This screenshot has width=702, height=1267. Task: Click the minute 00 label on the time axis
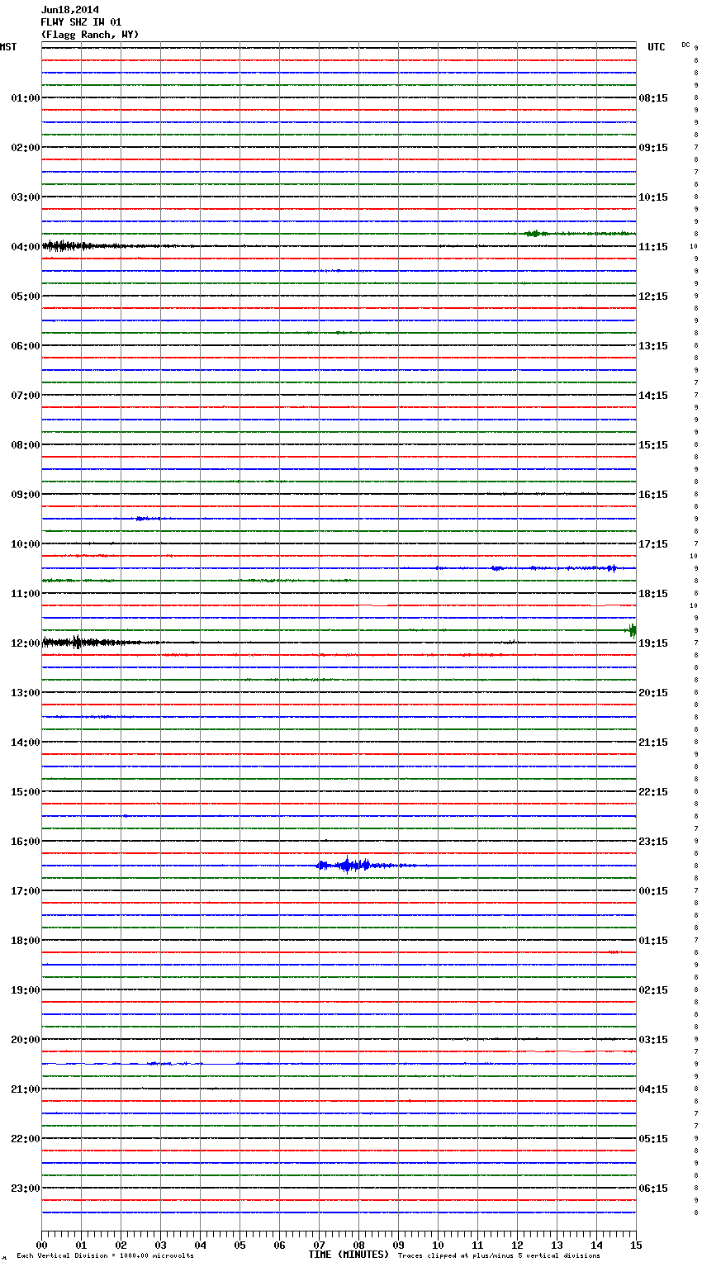[41, 1246]
